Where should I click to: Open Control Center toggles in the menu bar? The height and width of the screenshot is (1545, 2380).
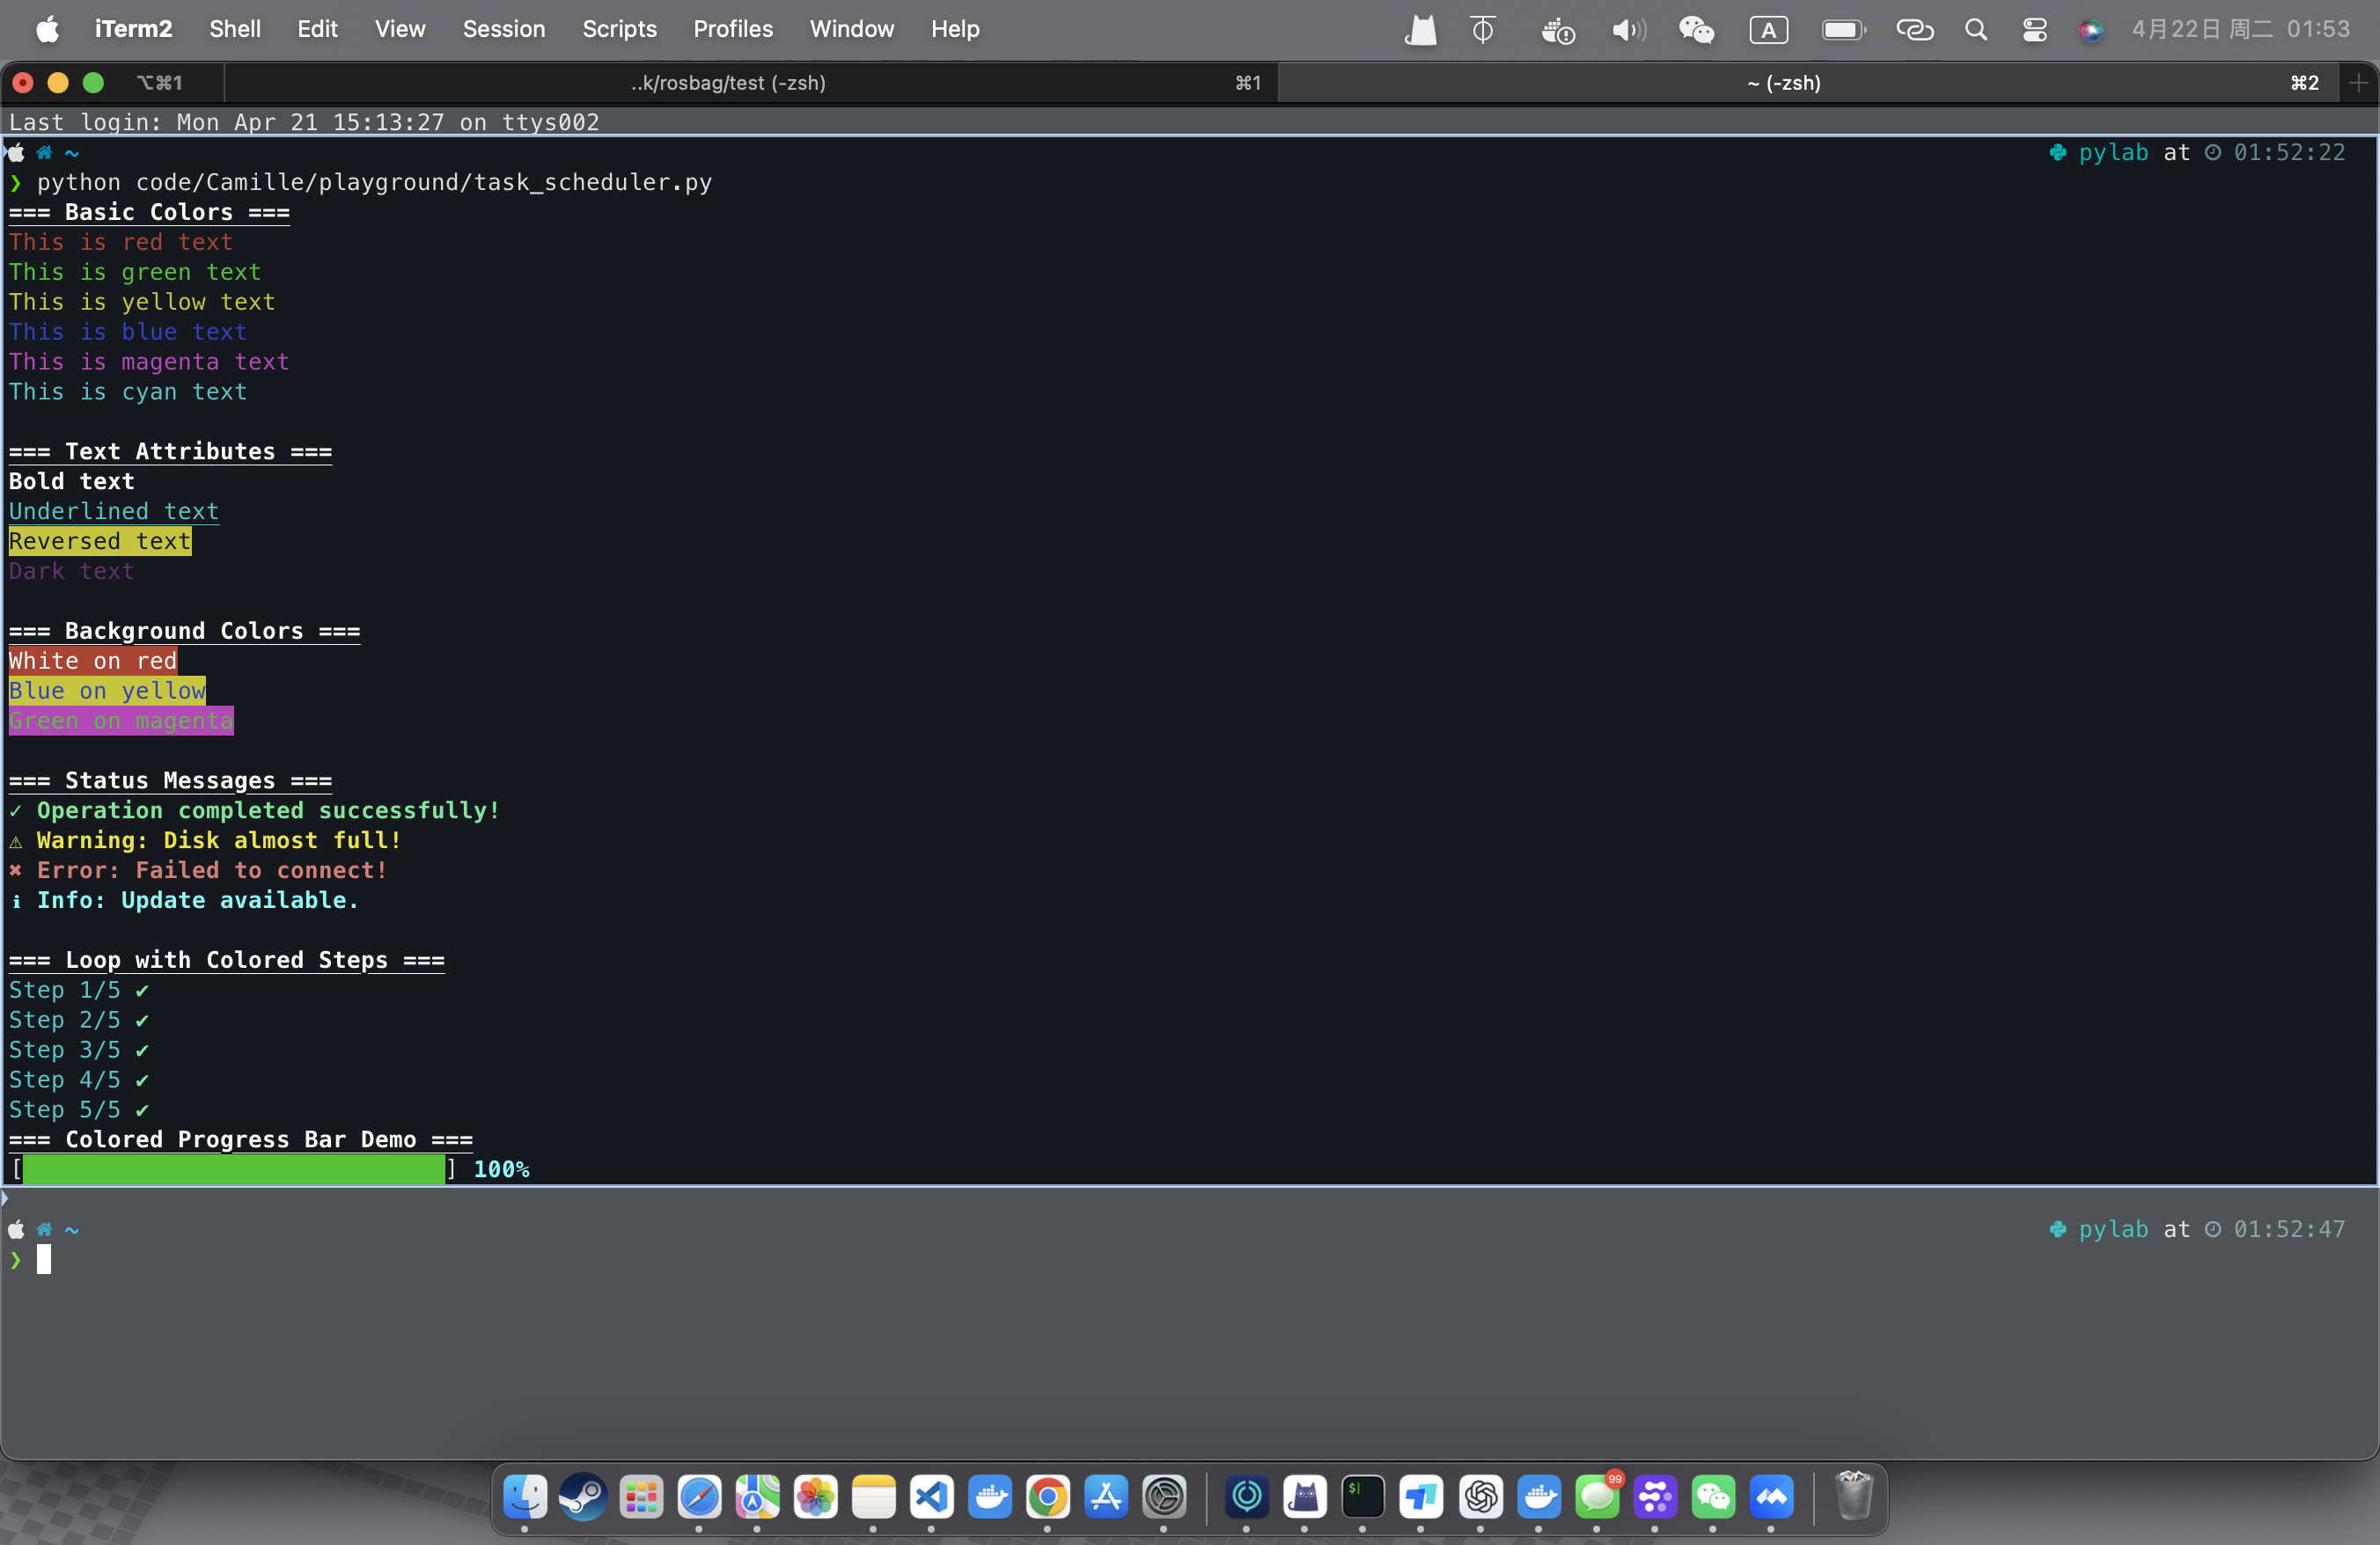point(2035,30)
